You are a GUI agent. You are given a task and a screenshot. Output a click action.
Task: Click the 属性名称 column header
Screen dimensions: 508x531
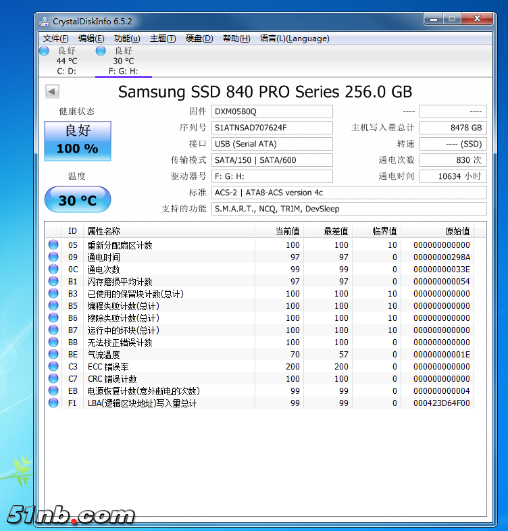pyautogui.click(x=103, y=231)
